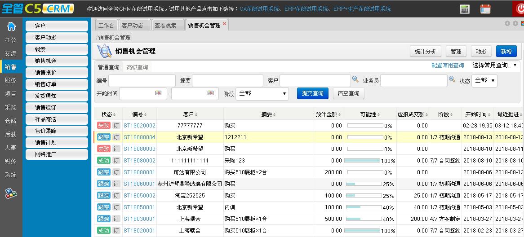Sort by 编号 column
Screen dimensions: 524x237
(140, 114)
